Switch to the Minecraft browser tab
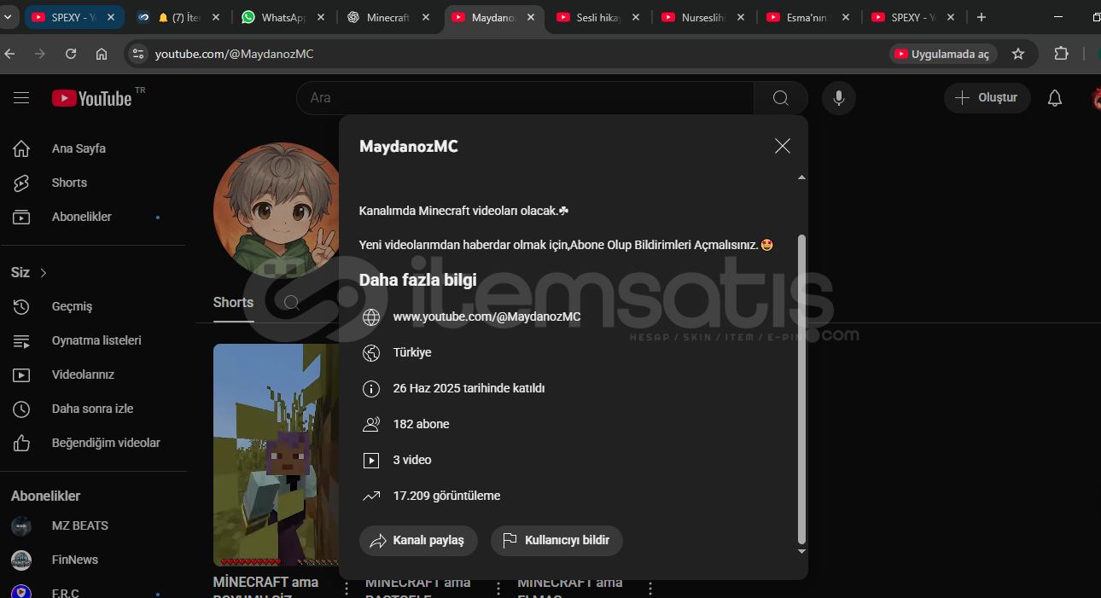Viewport: 1101px width, 598px height. point(388,17)
